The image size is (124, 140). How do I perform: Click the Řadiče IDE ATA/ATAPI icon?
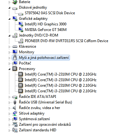(x=15, y=97)
